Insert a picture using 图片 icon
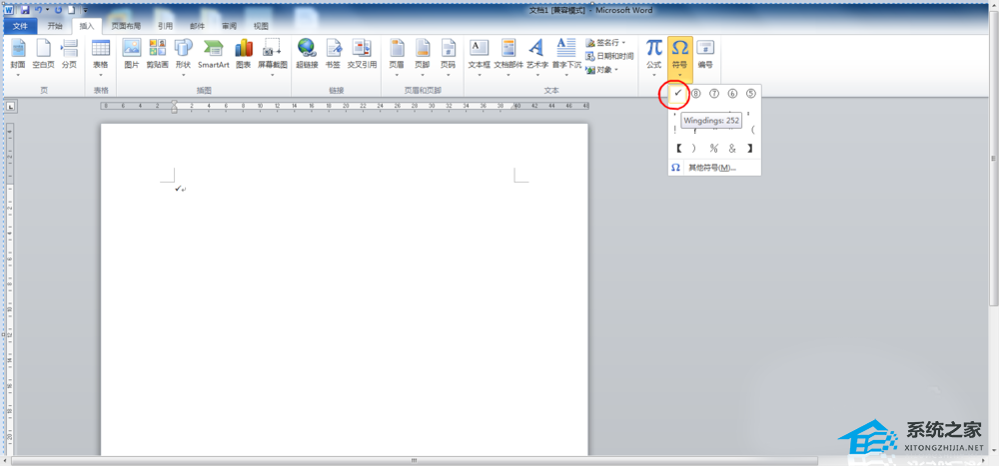 pyautogui.click(x=132, y=56)
